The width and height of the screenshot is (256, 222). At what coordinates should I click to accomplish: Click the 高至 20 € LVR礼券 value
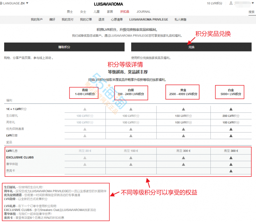click(x=85, y=151)
